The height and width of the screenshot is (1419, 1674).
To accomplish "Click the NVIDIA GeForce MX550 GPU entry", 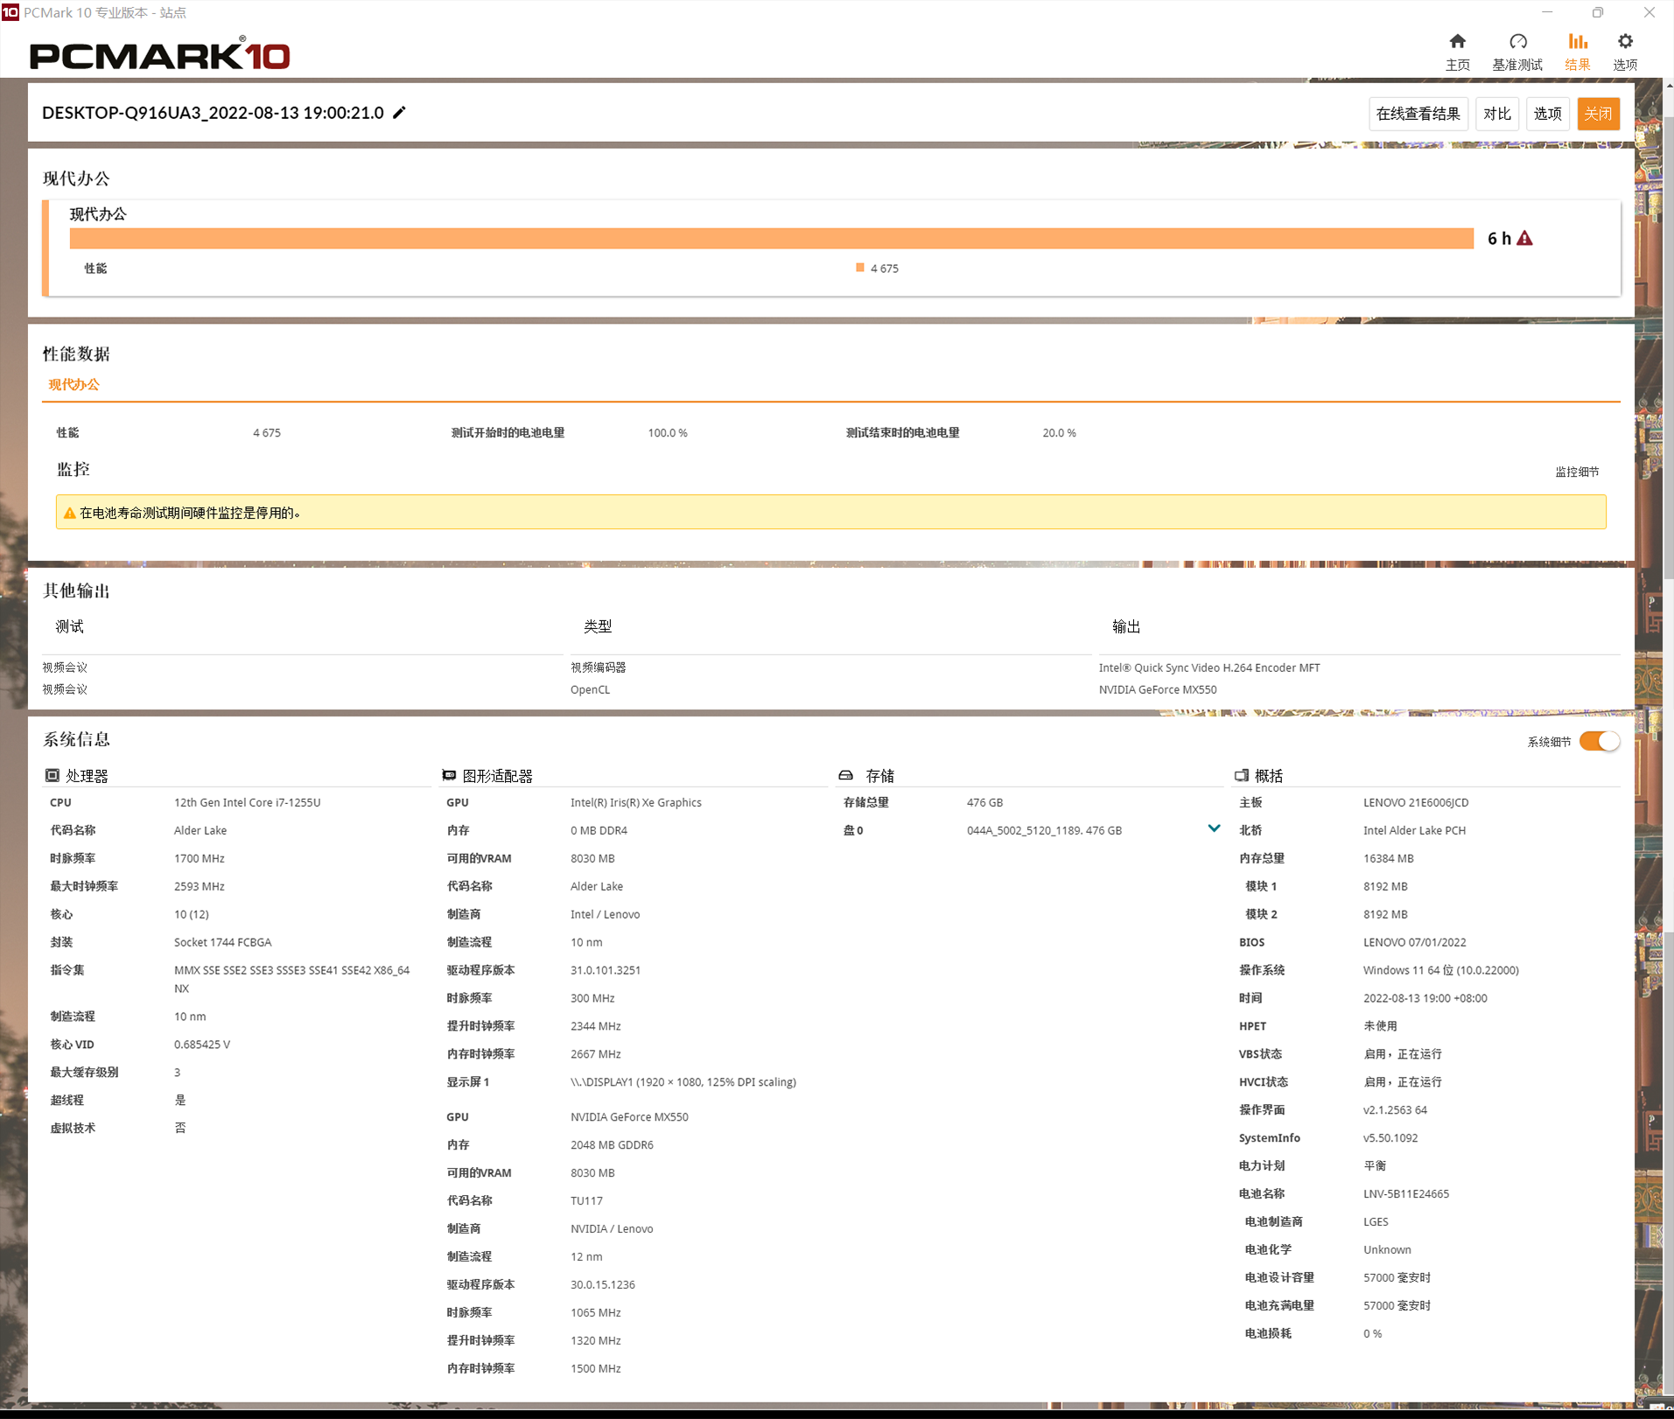I will tap(629, 1117).
